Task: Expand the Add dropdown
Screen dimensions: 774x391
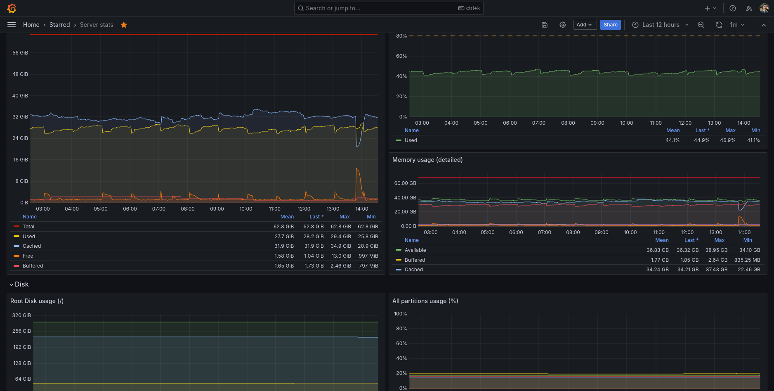Action: 584,25
